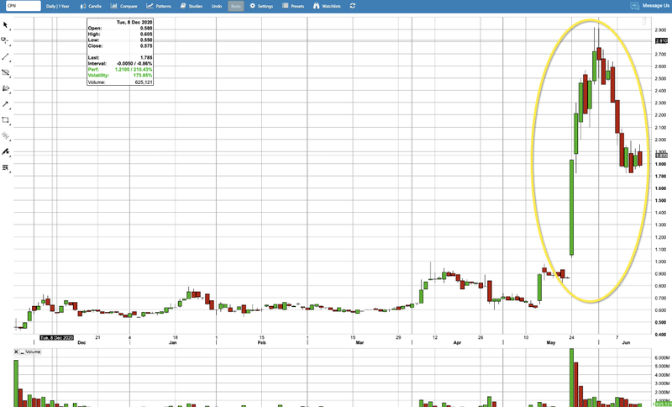
Task: Click the 1.870 last price label
Action: pyautogui.click(x=661, y=156)
